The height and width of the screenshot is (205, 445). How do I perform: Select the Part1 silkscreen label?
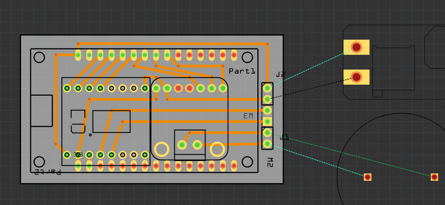point(242,71)
